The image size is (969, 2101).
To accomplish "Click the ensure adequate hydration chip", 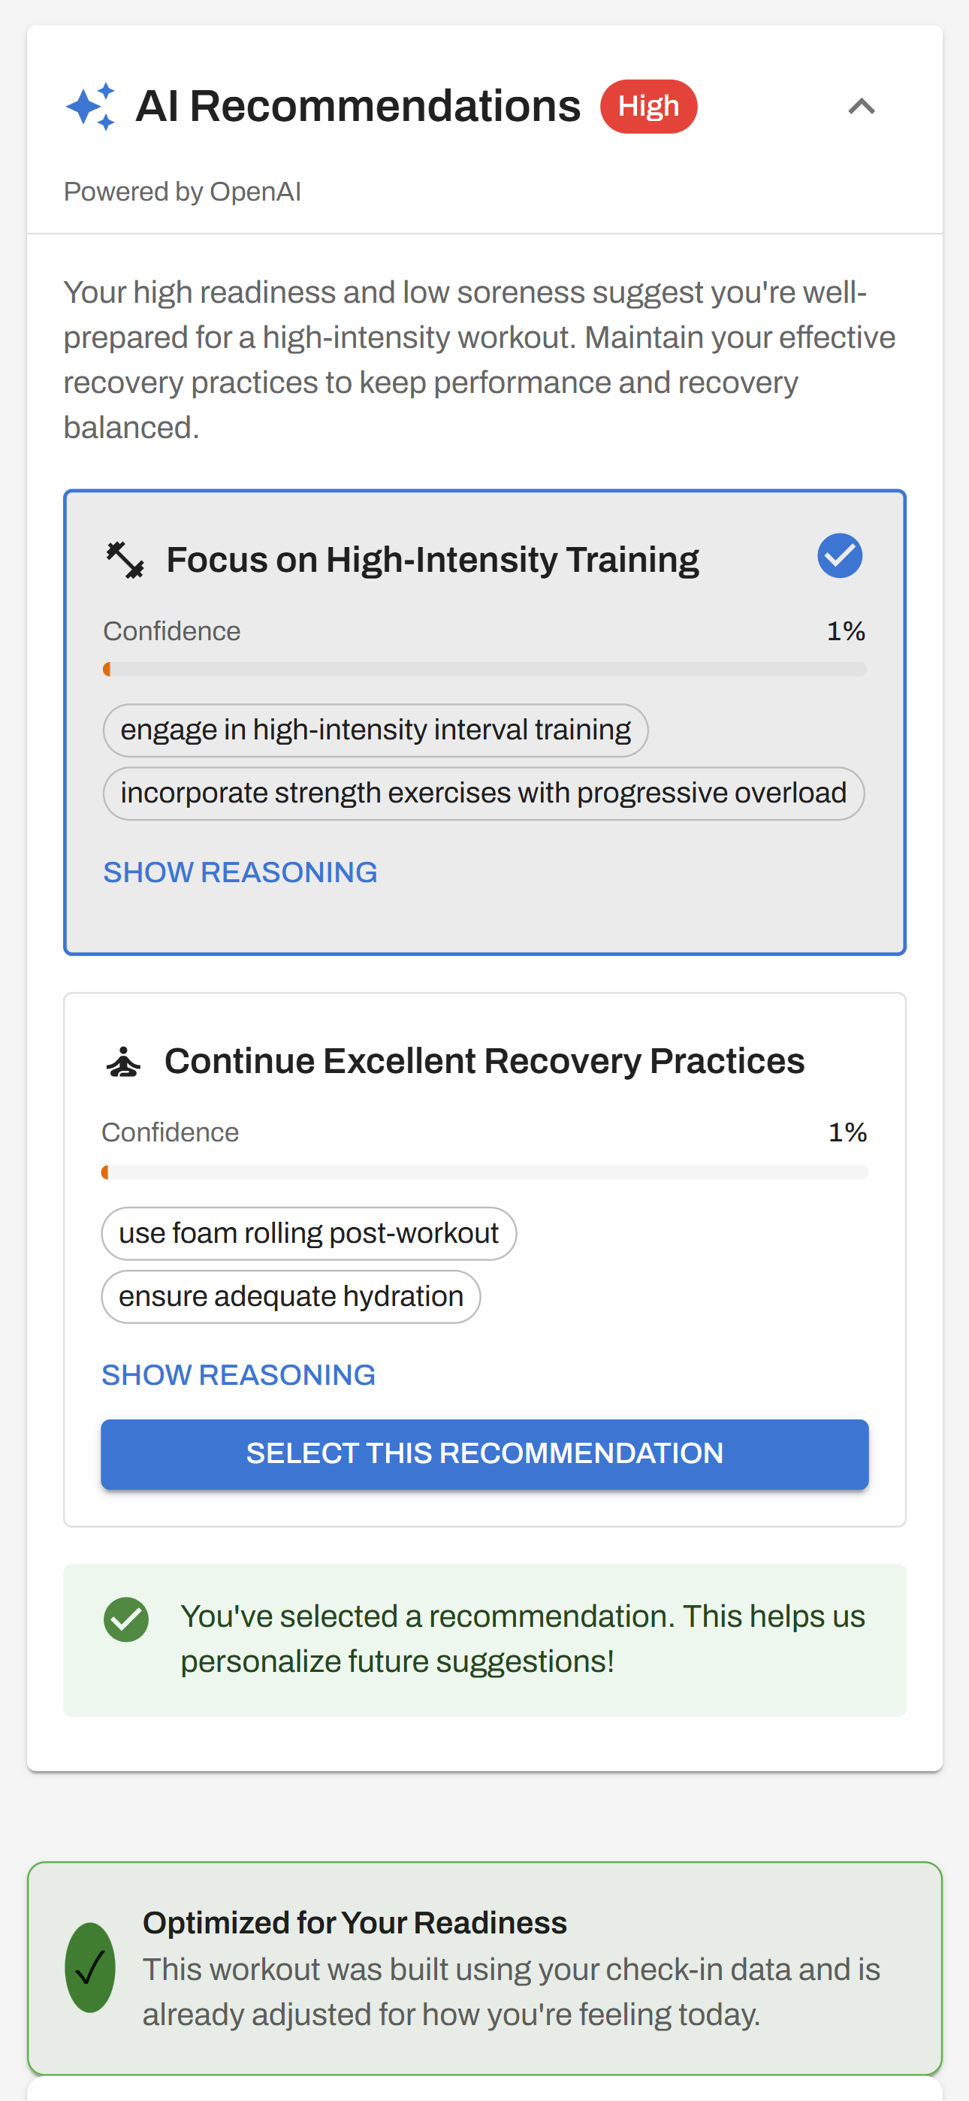I will click(291, 1296).
